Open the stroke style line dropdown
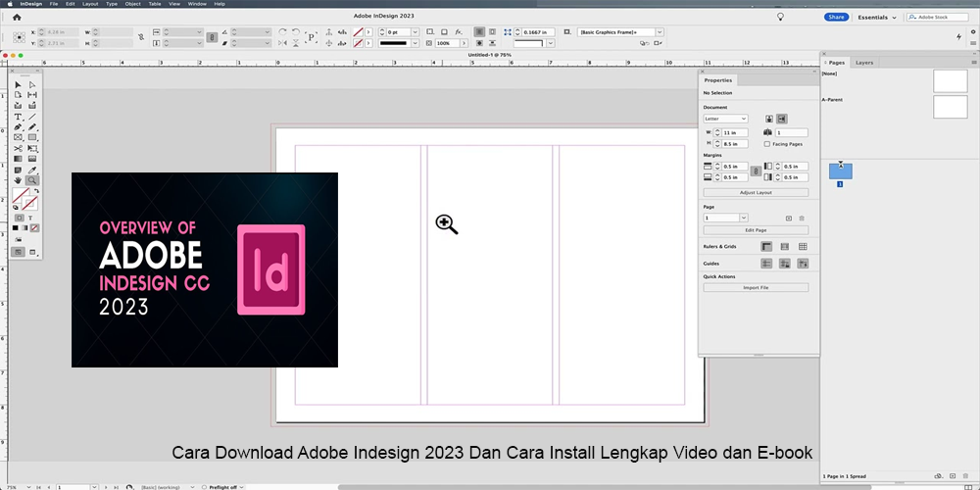This screenshot has height=490, width=980. (415, 43)
